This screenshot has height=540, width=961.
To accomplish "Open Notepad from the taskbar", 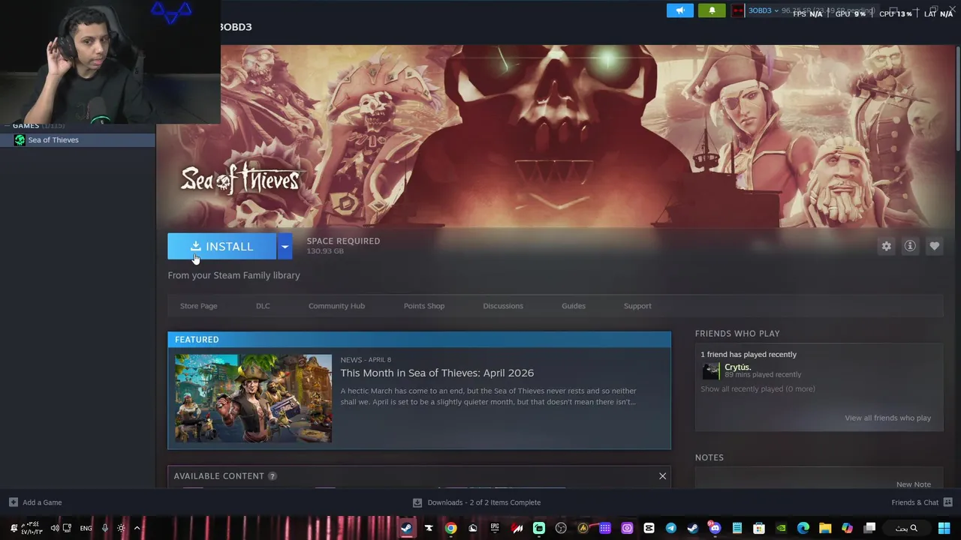I will [737, 529].
